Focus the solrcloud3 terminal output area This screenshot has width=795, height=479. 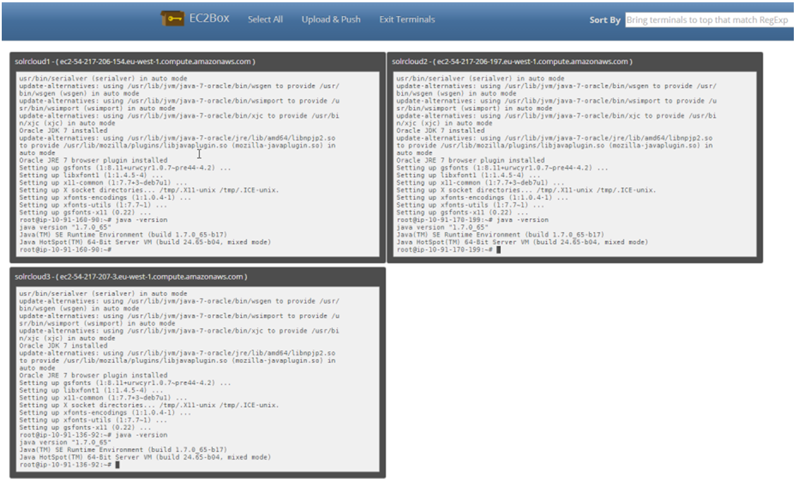(x=197, y=379)
